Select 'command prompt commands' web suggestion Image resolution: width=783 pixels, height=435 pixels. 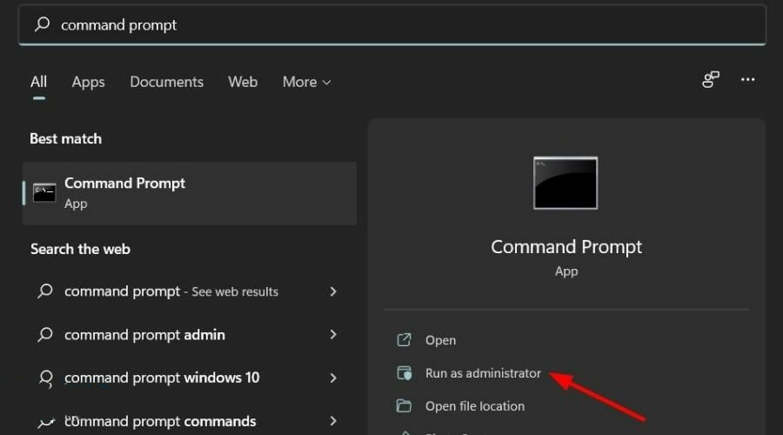[160, 421]
